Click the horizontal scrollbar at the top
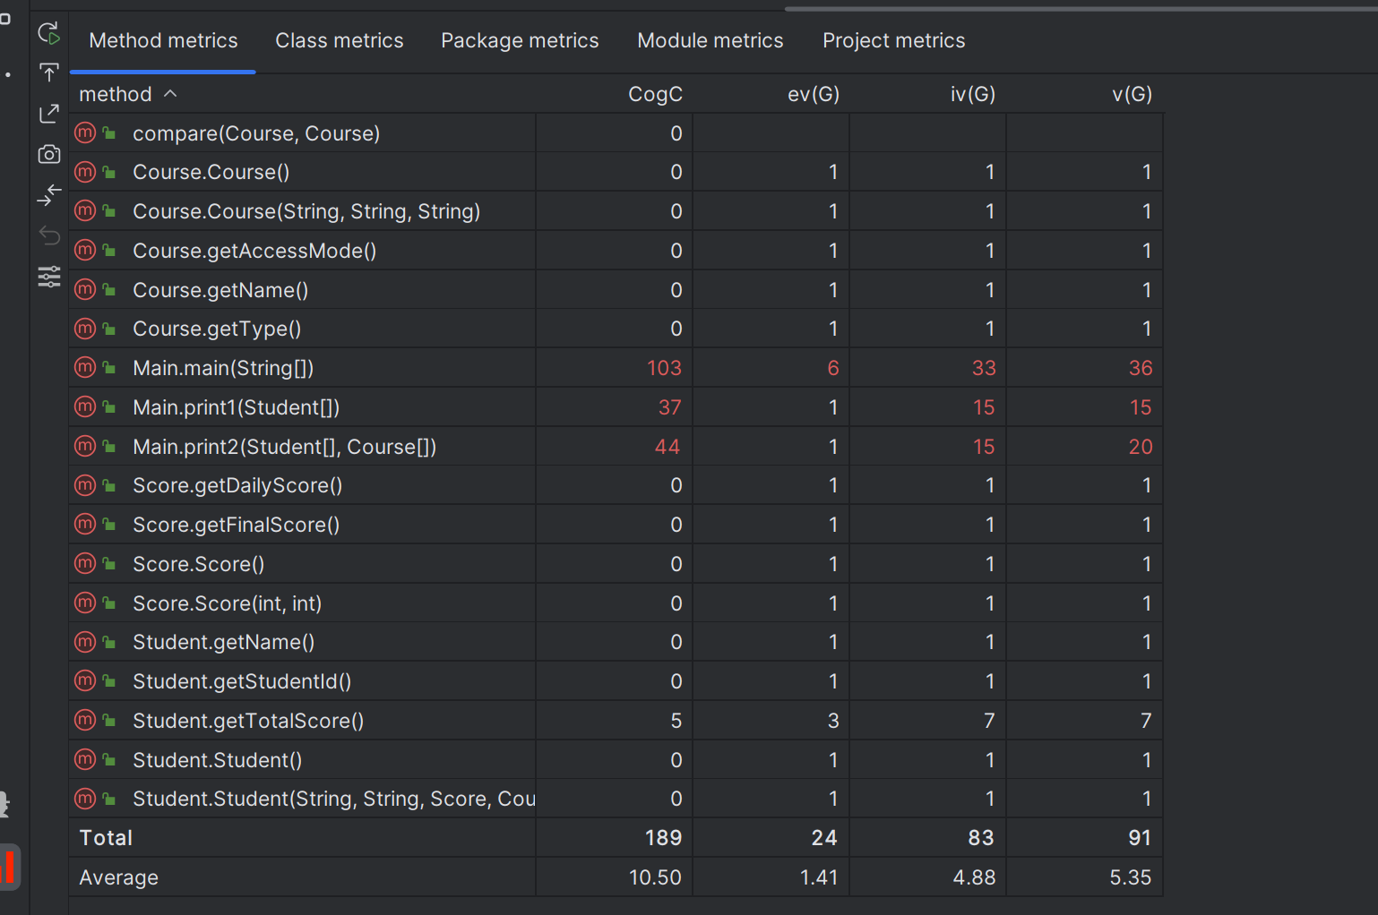 [x=1075, y=9]
